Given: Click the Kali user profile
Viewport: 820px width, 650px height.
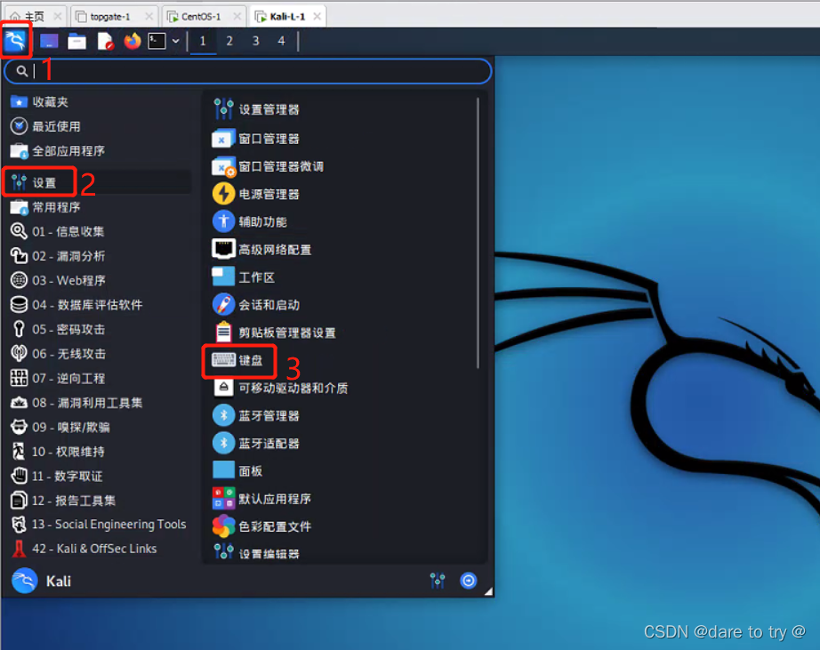Looking at the screenshot, I should tap(42, 581).
